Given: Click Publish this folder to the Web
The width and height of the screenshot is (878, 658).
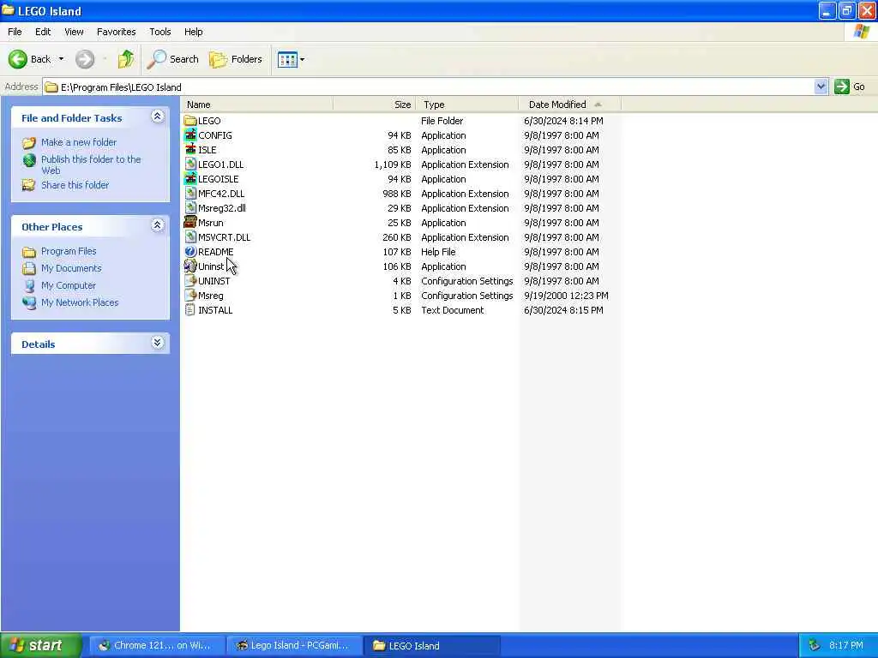Looking at the screenshot, I should coord(91,165).
